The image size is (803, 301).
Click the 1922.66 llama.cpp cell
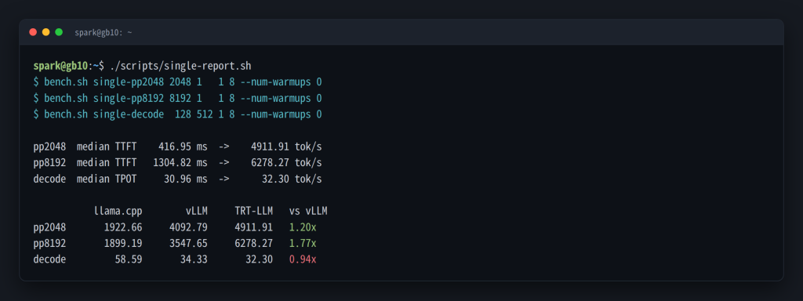tap(123, 227)
